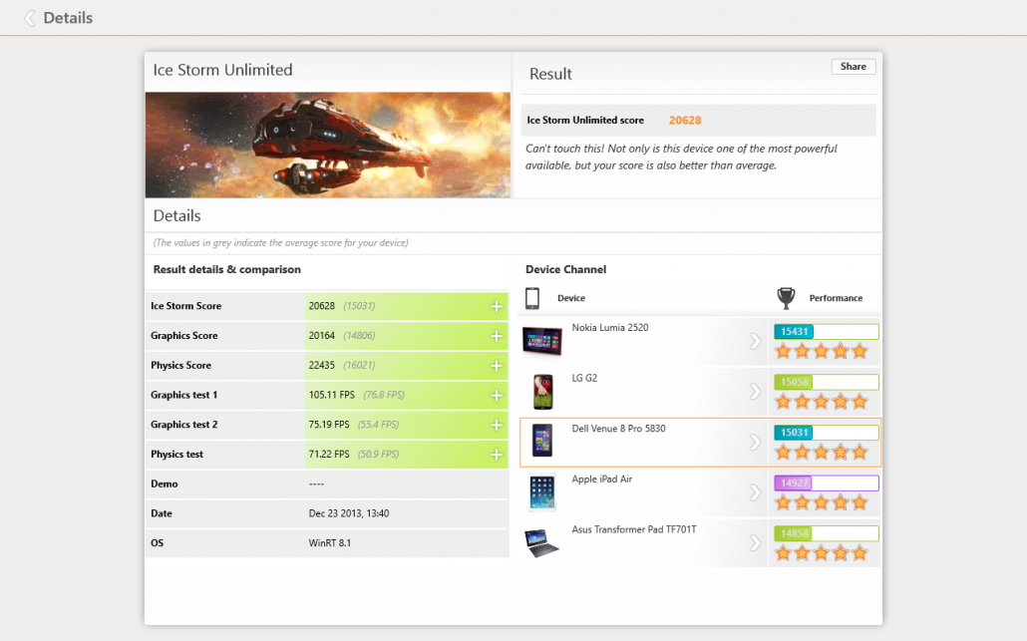Click the WinRT 8.1 OS value
This screenshot has width=1027, height=641.
coord(329,542)
